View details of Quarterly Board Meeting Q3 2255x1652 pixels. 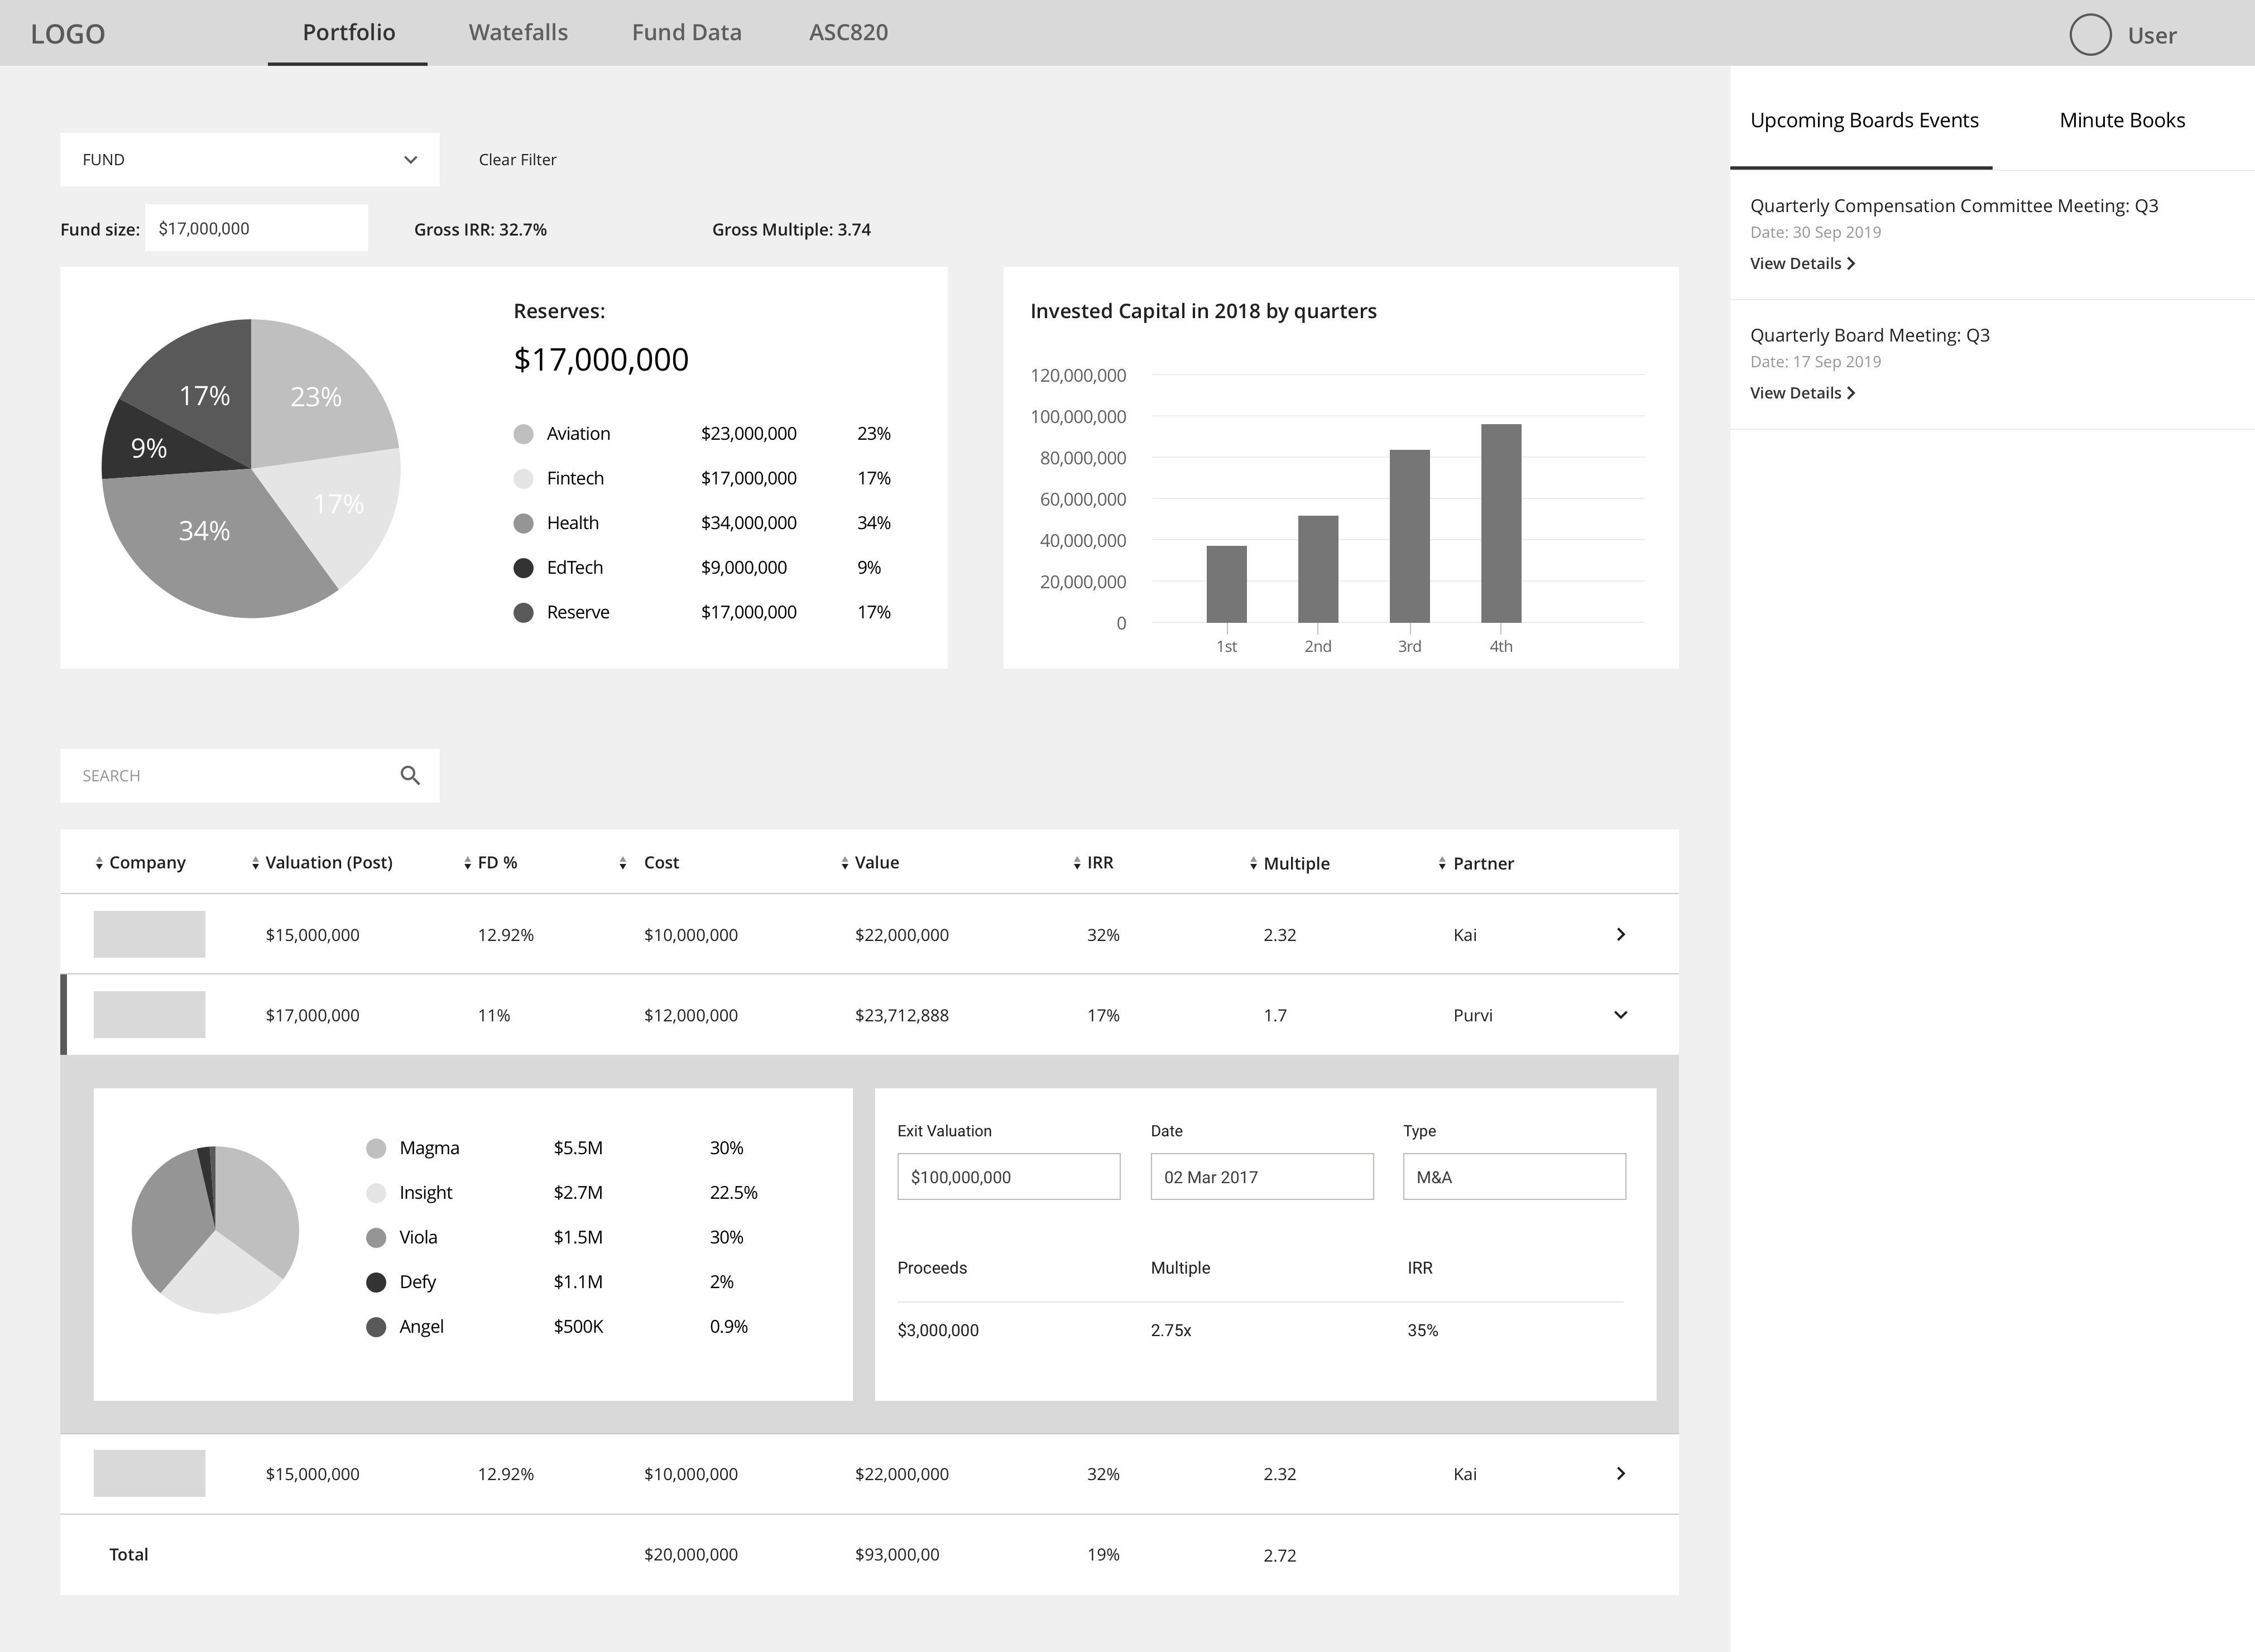coord(1802,393)
